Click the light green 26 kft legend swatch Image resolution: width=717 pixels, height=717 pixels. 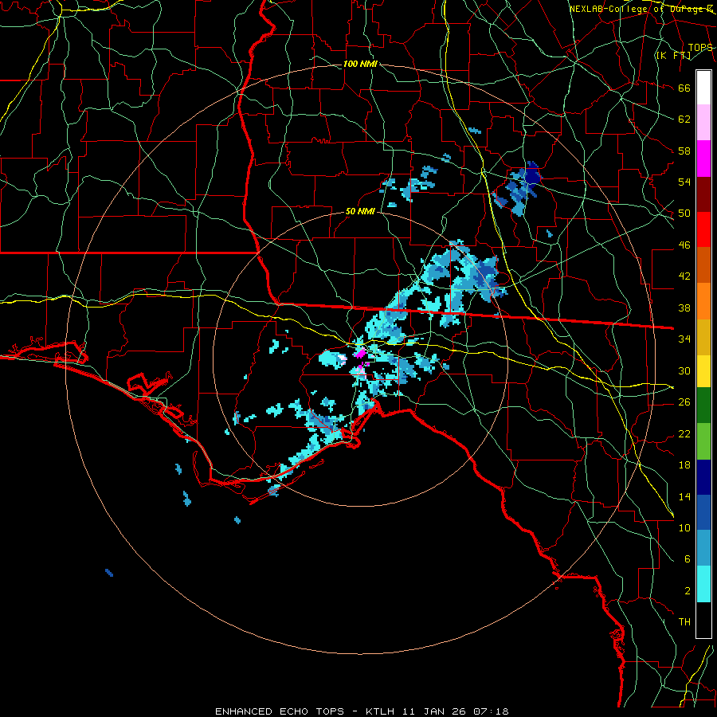pyautogui.click(x=703, y=441)
